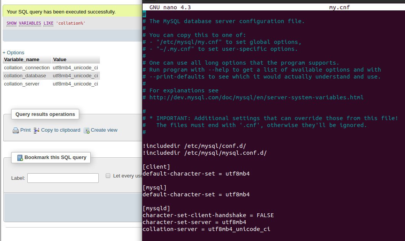
Task: Click the character-set-server = utf8mb4 line
Action: coord(194,222)
